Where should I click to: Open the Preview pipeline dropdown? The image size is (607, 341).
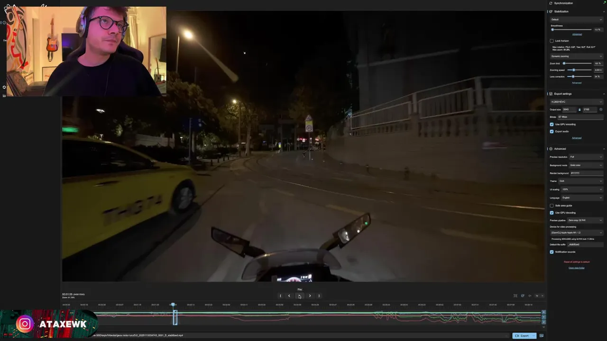585,220
